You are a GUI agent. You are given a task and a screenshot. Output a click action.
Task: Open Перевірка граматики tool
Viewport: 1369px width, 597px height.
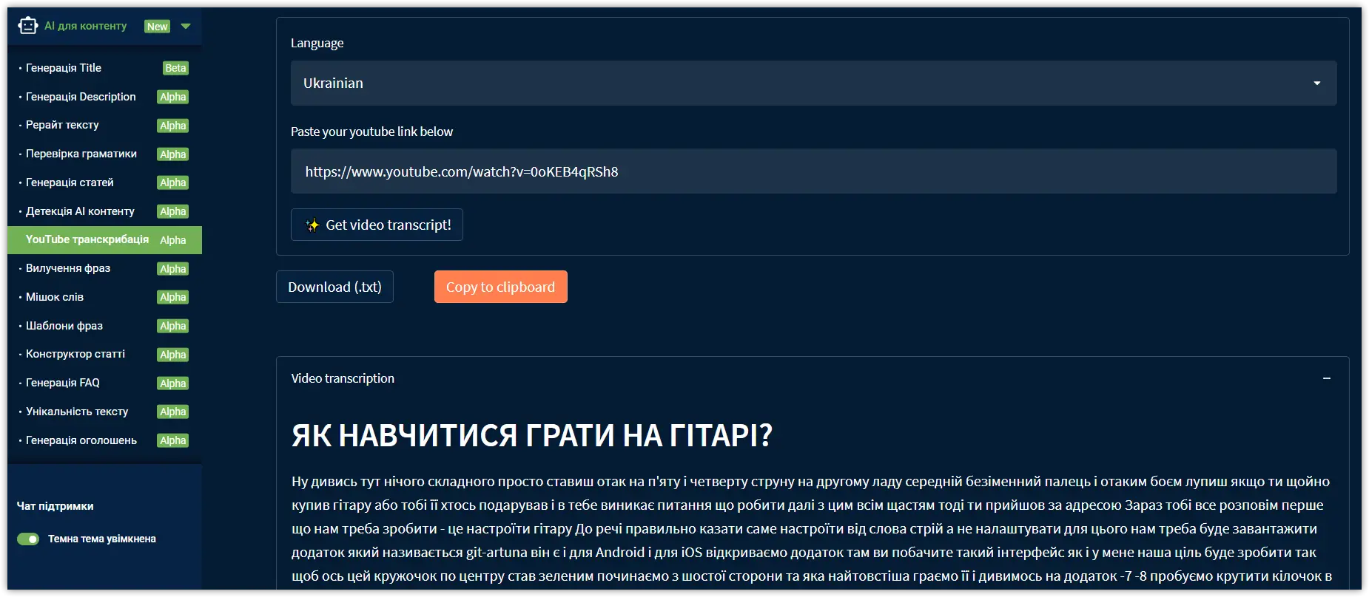[x=81, y=154]
